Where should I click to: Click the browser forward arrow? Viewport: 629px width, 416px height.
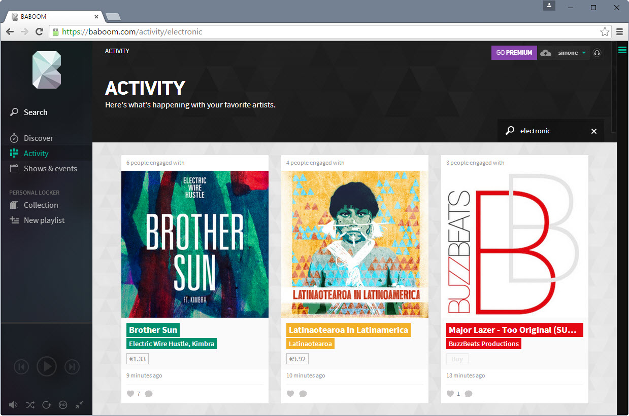[x=24, y=31]
